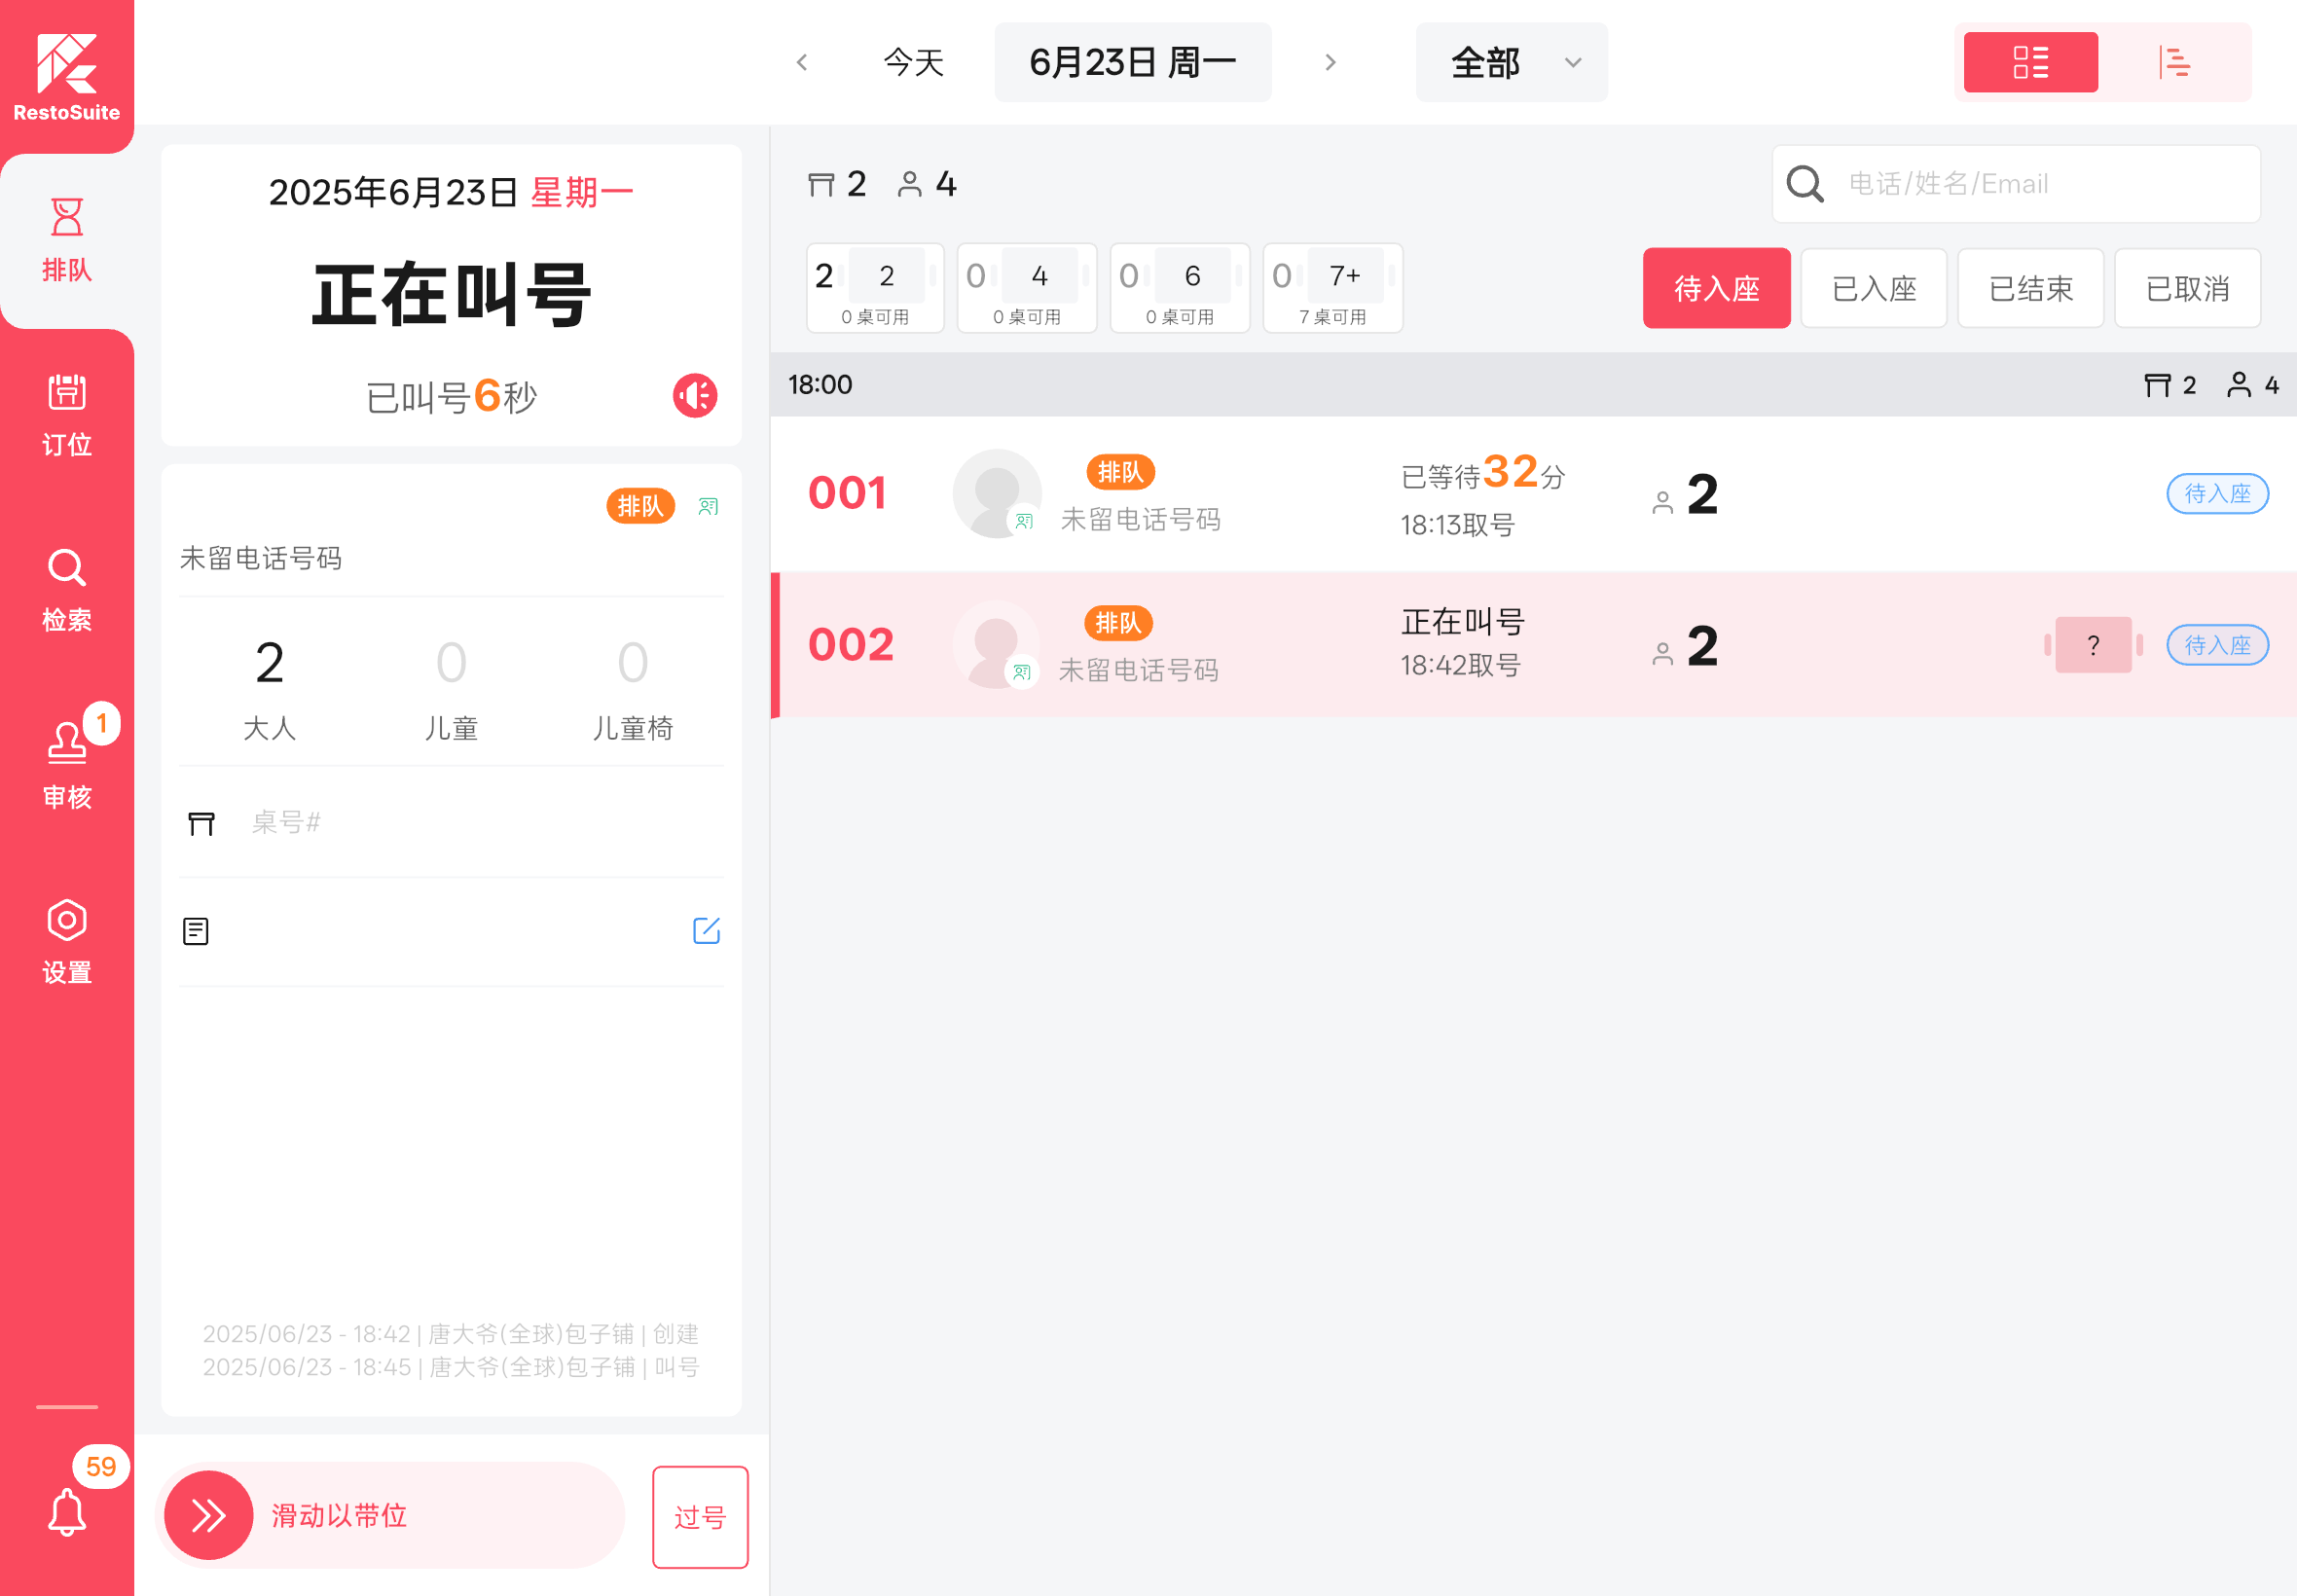Select the 已入座 tab
Image resolution: width=2297 pixels, height=1596 pixels.
click(1873, 288)
